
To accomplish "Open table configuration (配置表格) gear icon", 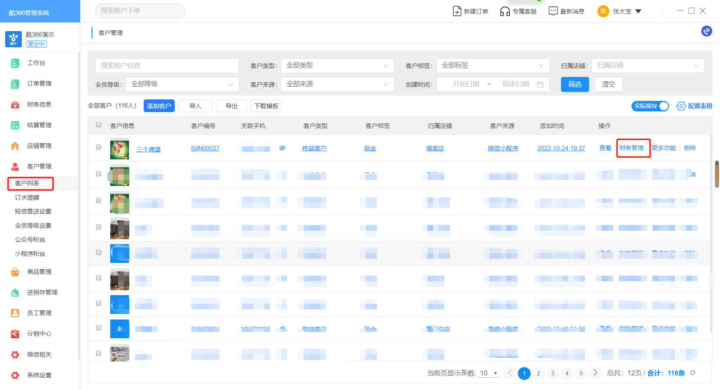I will 681,106.
